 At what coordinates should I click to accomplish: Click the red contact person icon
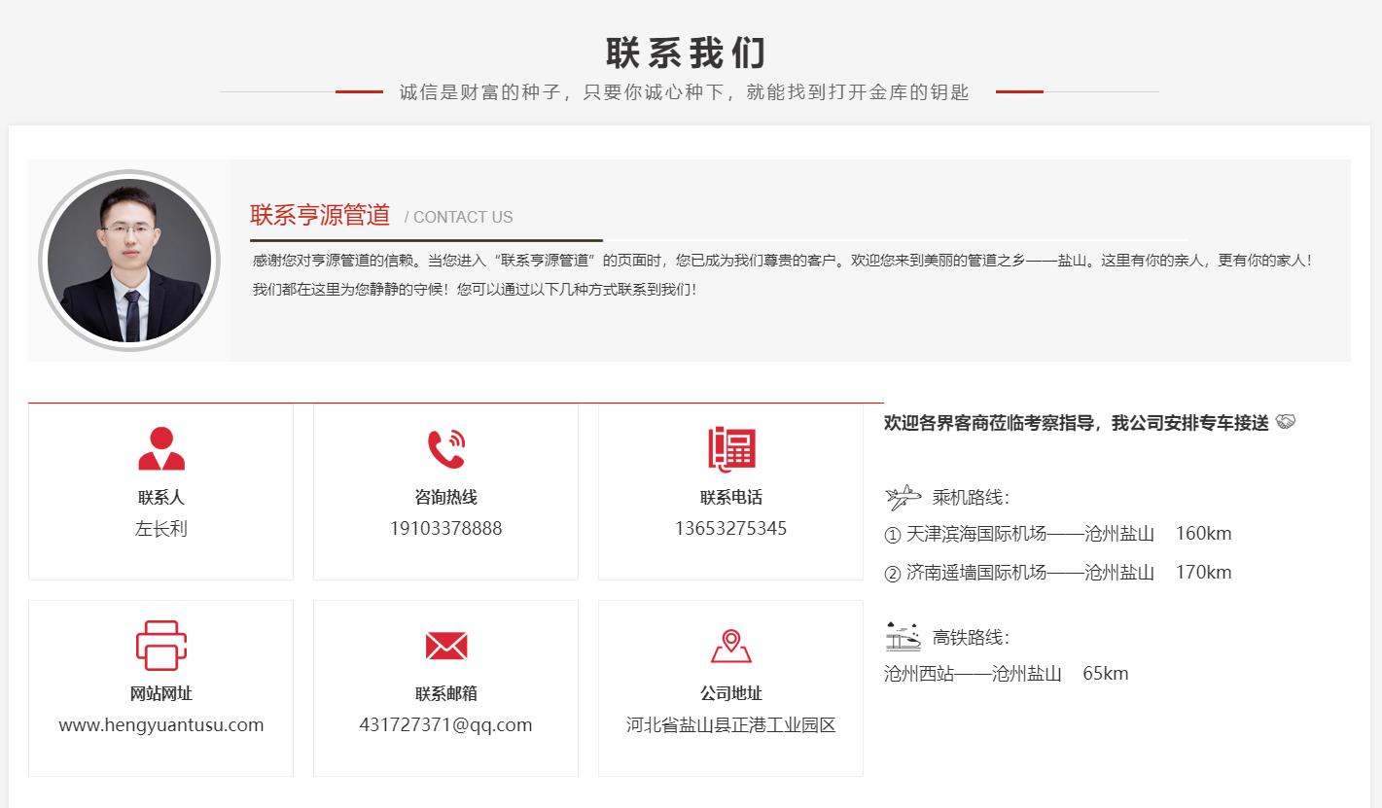coord(161,449)
